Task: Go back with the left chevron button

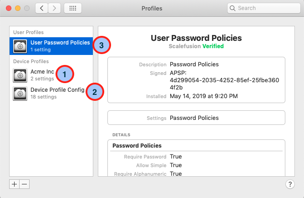Action: click(41, 8)
